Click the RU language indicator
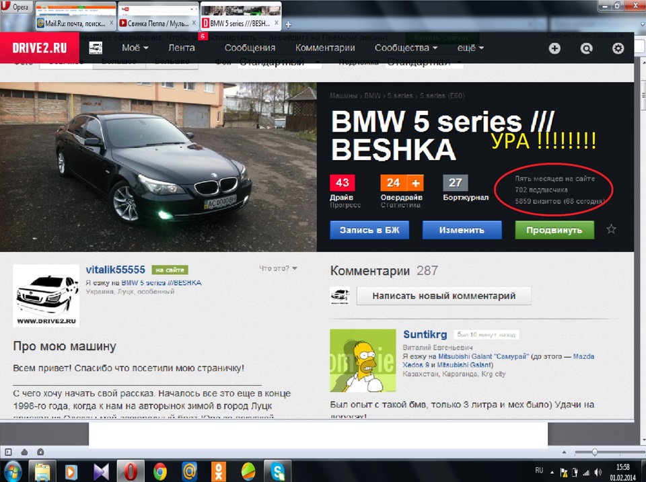Image resolution: width=646 pixels, height=482 pixels. 539,471
